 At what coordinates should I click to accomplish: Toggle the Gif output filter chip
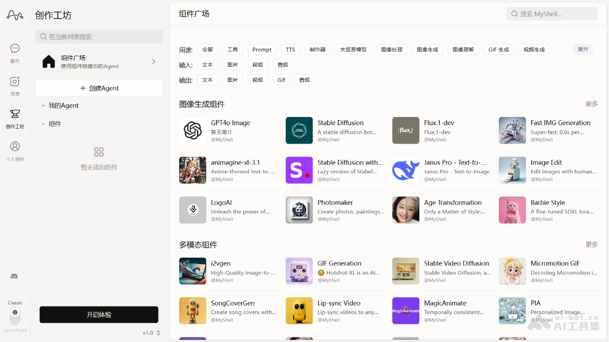coord(281,80)
